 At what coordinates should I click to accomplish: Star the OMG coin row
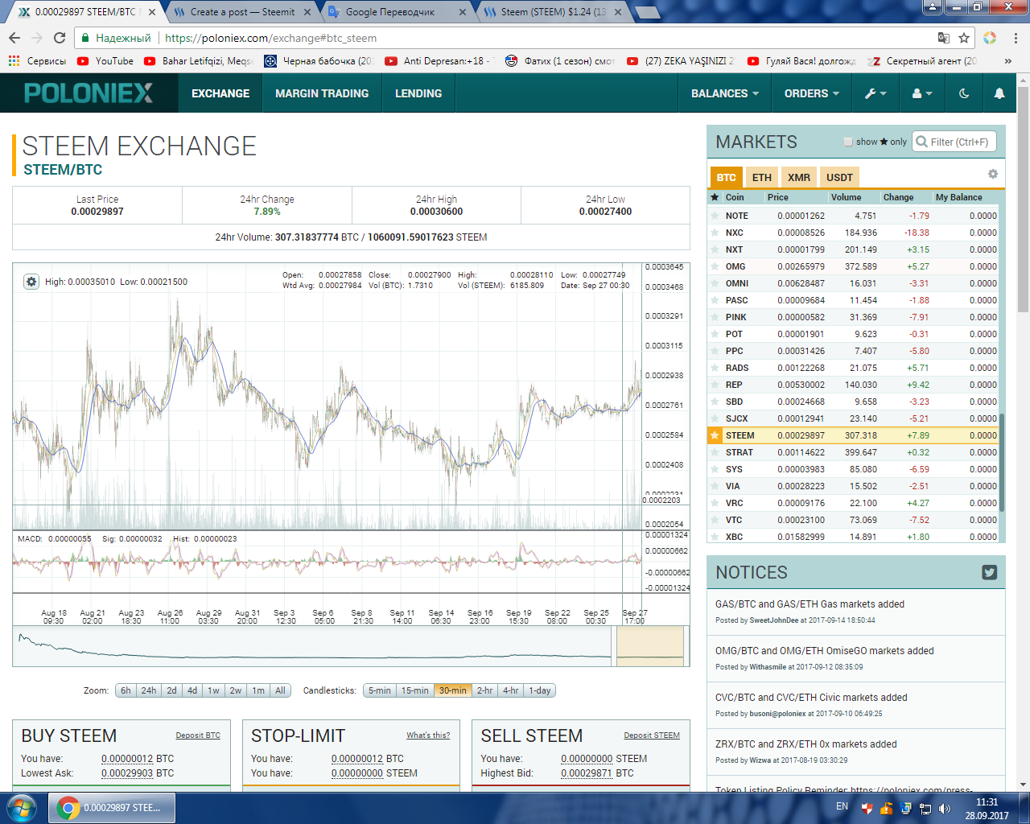(x=715, y=266)
